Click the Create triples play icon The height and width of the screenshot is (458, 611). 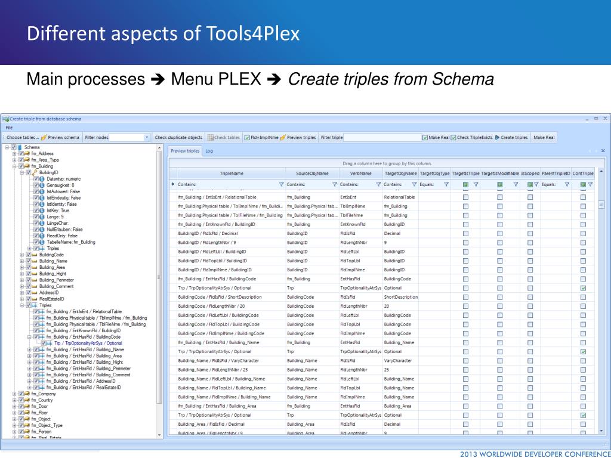point(497,138)
